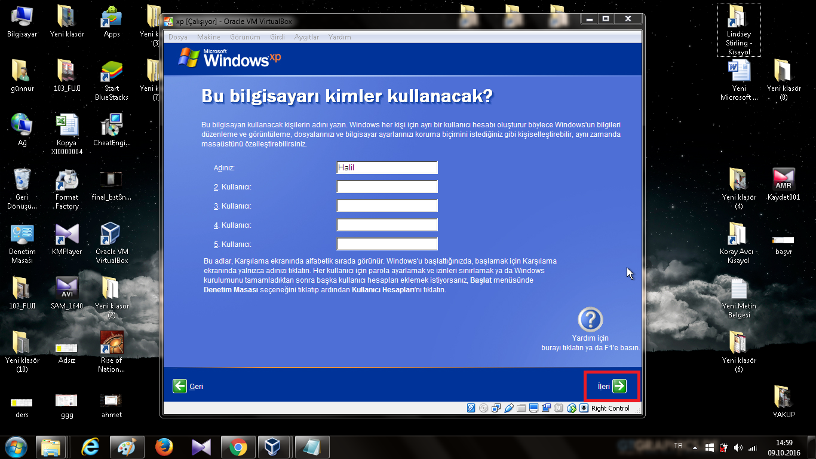Click the 5. Kullanıcı input field

(387, 244)
